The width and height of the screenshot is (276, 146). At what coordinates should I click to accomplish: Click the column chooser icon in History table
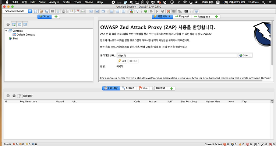[x=272, y=101]
